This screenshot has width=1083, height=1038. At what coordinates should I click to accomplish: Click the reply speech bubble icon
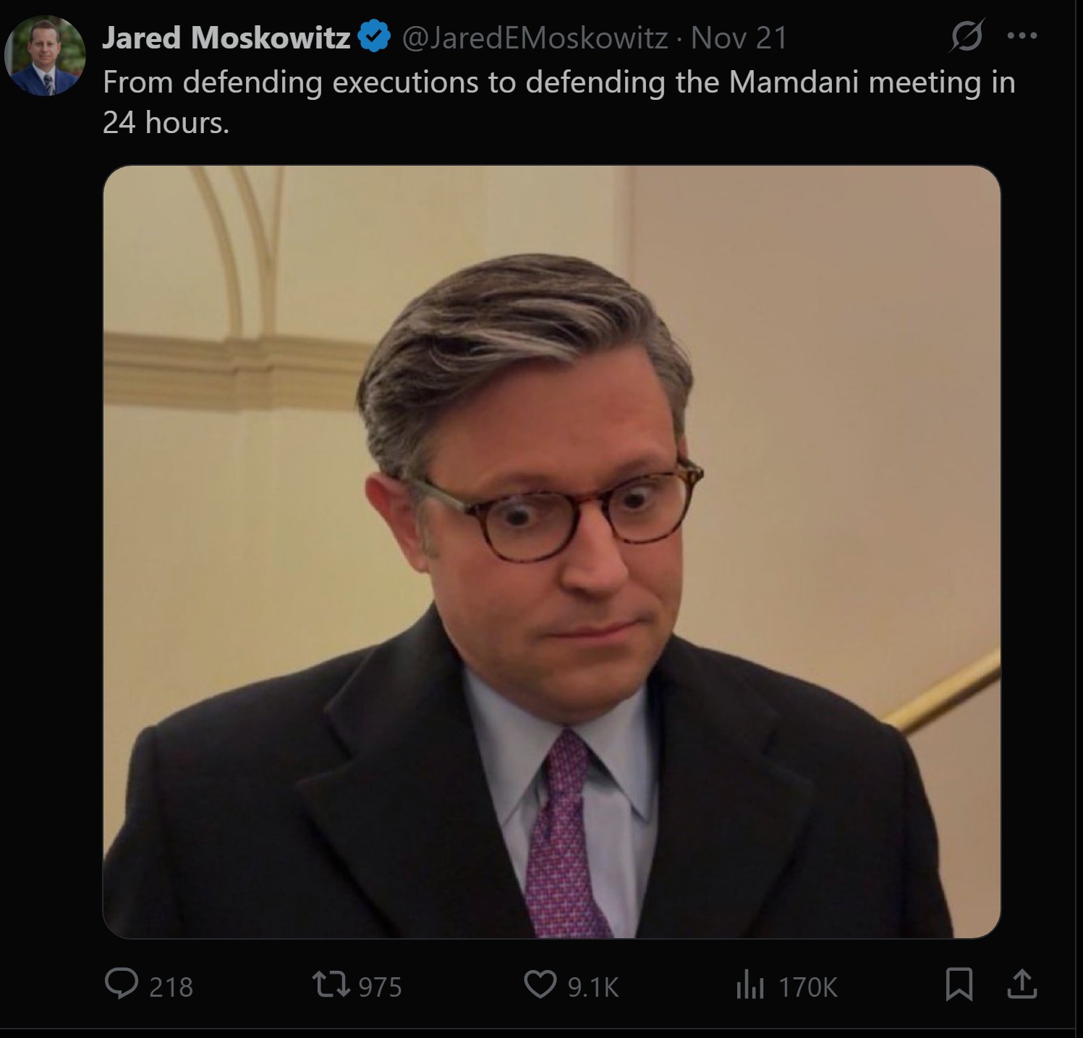coord(121,984)
